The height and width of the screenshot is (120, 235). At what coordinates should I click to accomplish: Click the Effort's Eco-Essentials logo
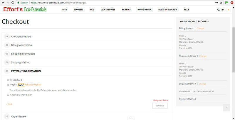pyautogui.click(x=25, y=9)
